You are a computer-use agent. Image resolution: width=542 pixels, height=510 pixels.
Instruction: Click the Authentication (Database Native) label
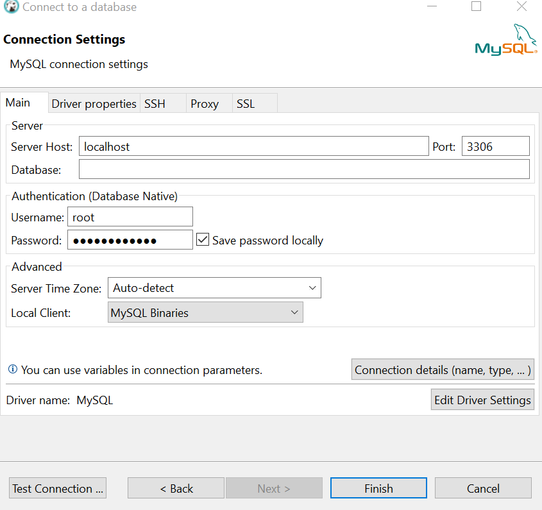(x=94, y=196)
